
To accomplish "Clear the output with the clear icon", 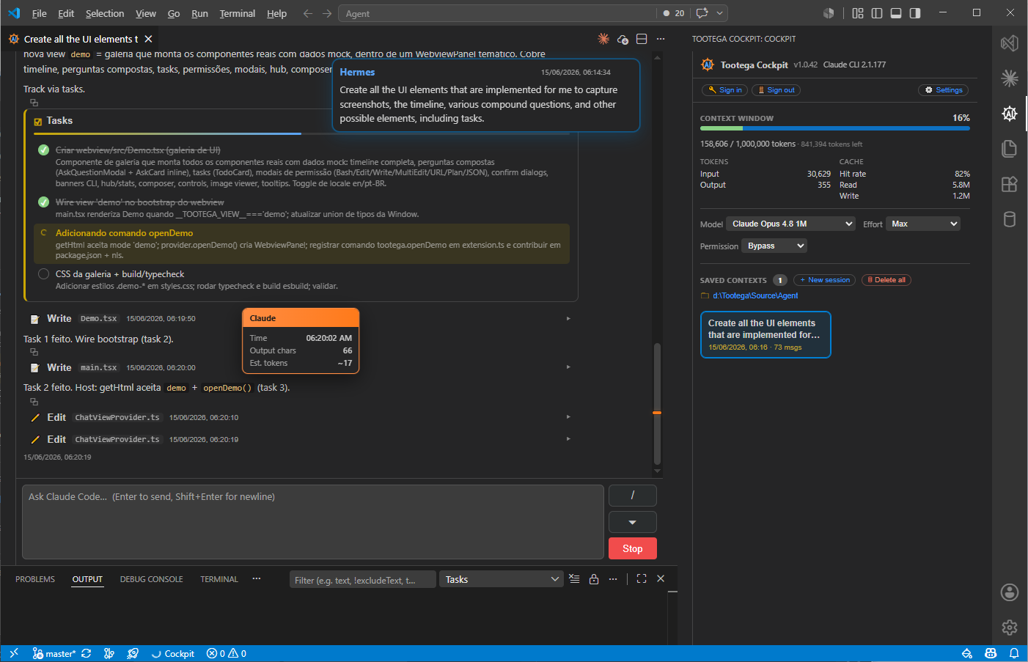I will [574, 579].
